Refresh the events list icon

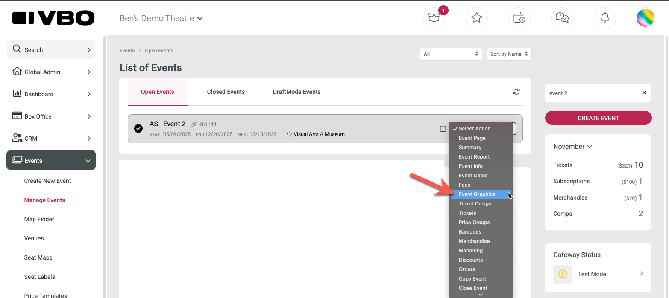516,92
